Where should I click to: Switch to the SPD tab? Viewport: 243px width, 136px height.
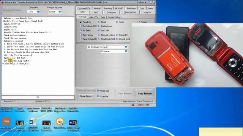[x=96, y=12]
